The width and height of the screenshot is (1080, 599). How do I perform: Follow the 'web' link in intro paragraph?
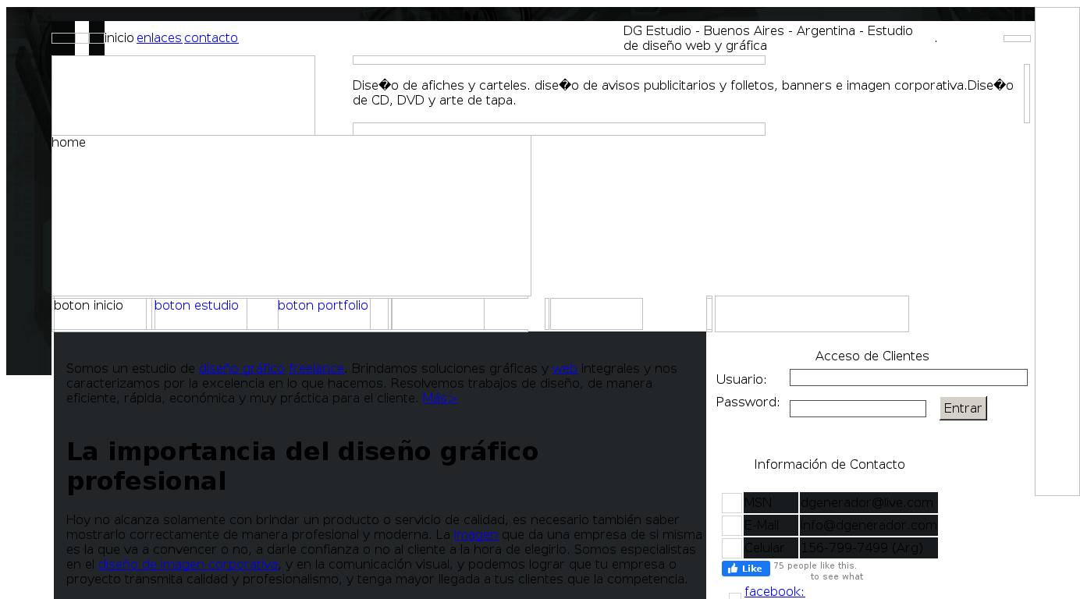pyautogui.click(x=564, y=369)
